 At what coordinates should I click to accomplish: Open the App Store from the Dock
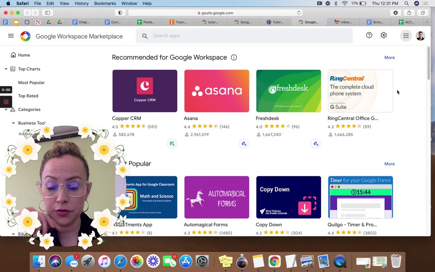point(186,261)
